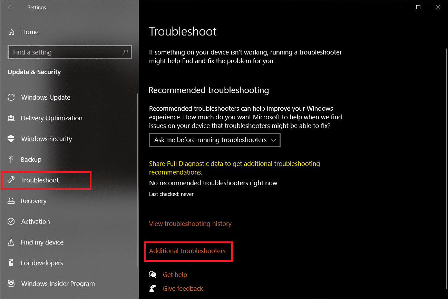This screenshot has width=448, height=299.
Task: Click the Windows Update sync icon
Action: (x=11, y=98)
